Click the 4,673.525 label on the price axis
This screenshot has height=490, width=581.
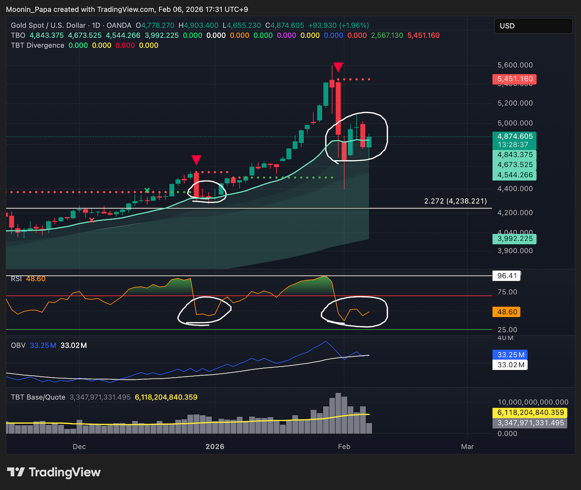(514, 165)
